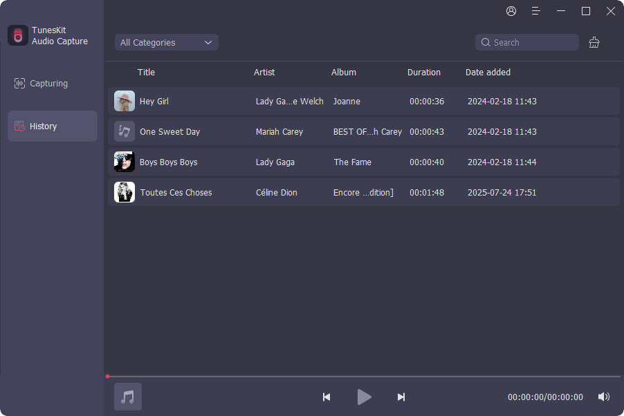The image size is (624, 416).
Task: Maximize the TunesKit window
Action: click(585, 11)
